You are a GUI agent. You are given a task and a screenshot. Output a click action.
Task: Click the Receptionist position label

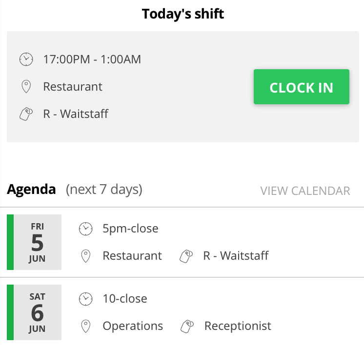(x=238, y=326)
